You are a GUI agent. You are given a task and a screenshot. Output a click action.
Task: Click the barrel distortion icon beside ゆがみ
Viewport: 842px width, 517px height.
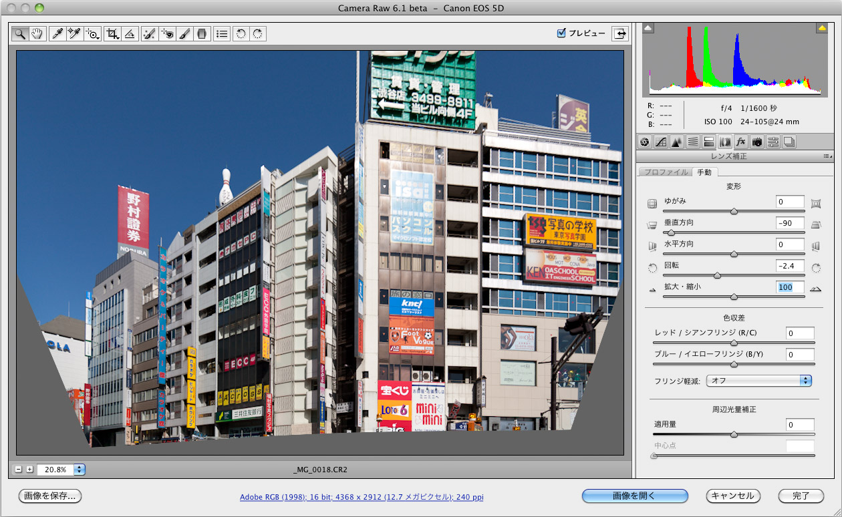coord(652,204)
